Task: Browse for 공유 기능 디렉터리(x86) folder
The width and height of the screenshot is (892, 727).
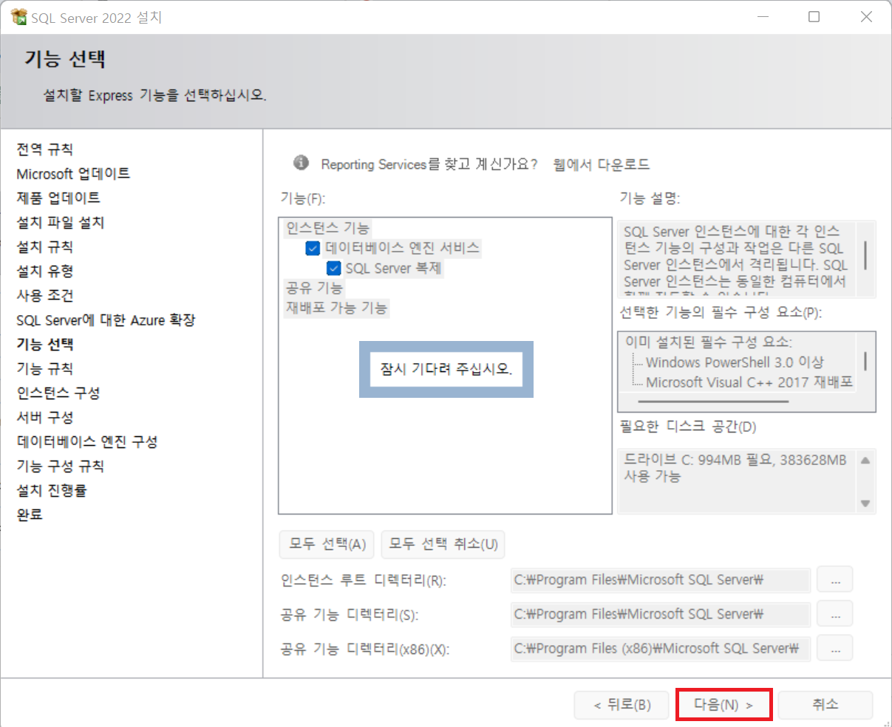Action: [x=835, y=648]
